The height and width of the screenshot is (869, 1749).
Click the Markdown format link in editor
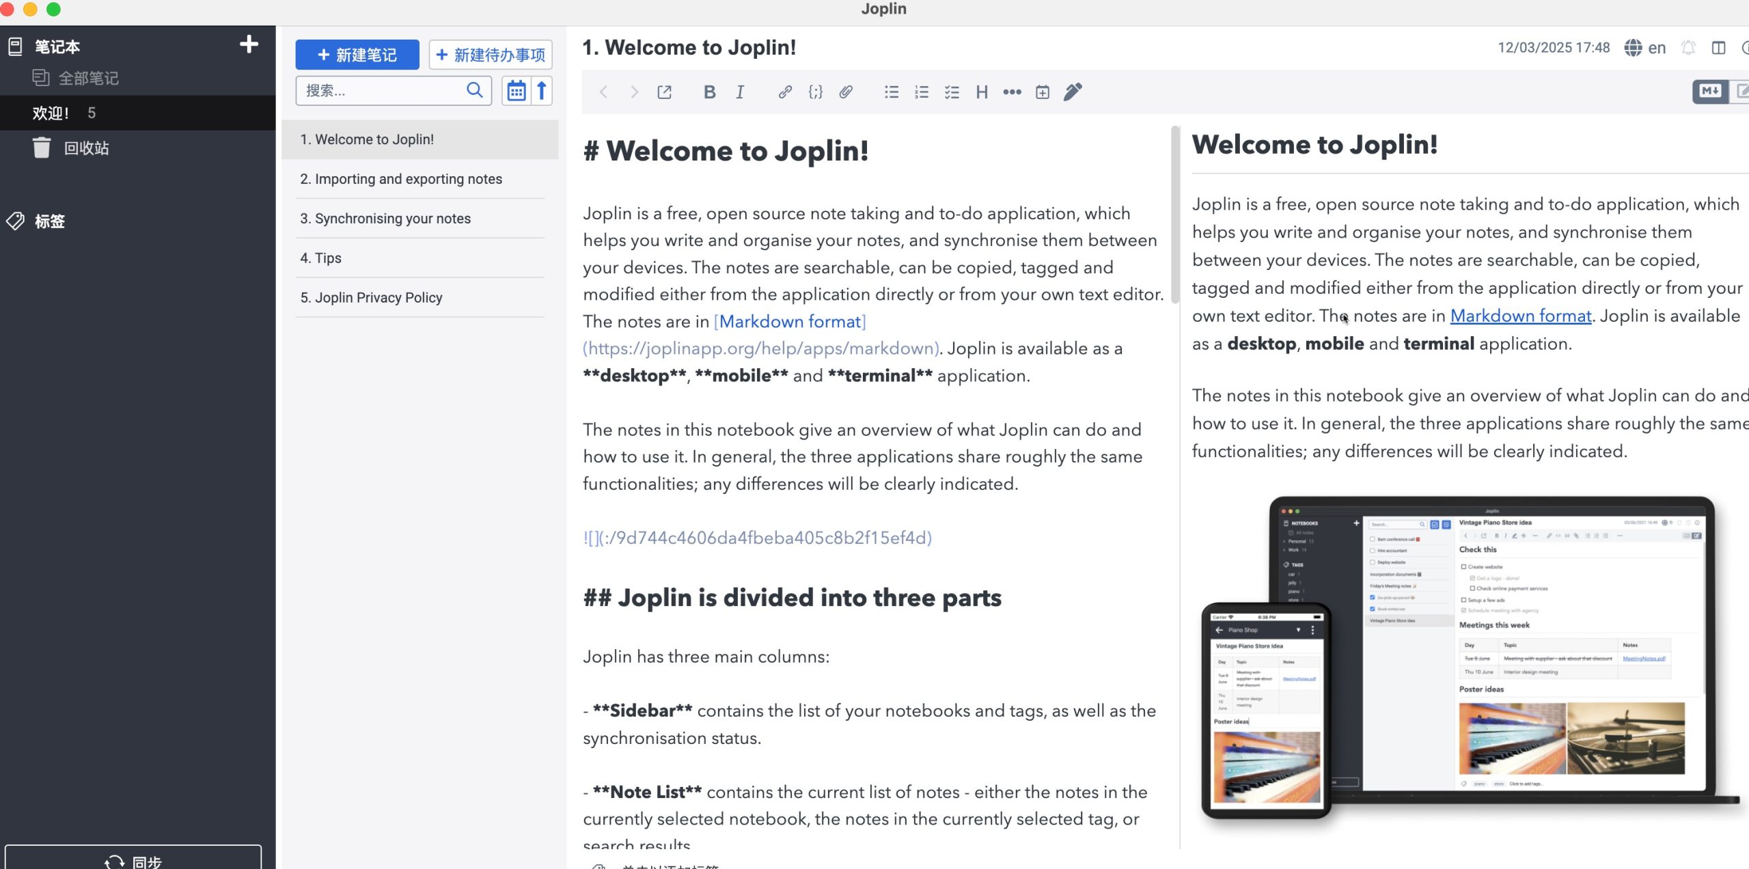point(790,322)
